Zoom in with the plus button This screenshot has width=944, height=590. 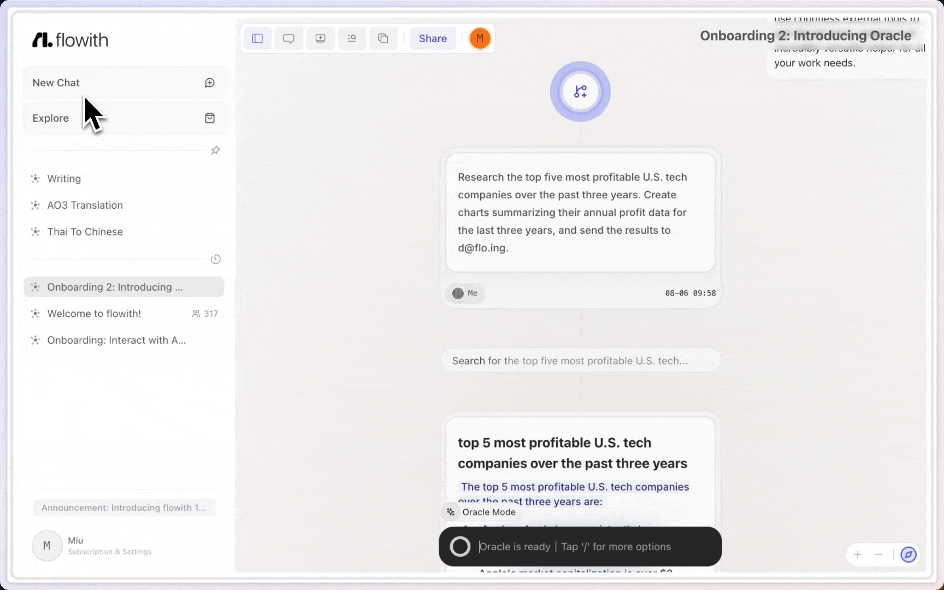pyautogui.click(x=858, y=555)
